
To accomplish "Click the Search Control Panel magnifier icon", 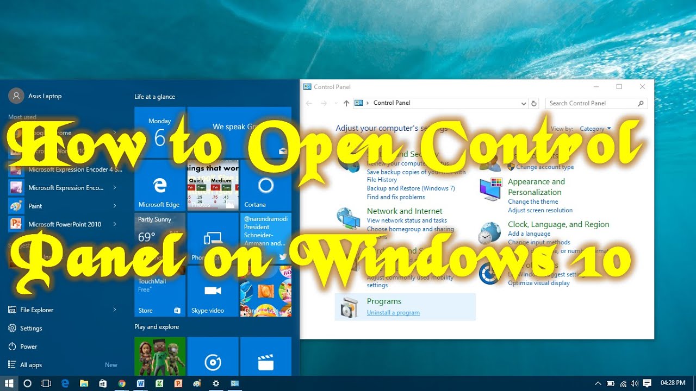I will (x=641, y=103).
